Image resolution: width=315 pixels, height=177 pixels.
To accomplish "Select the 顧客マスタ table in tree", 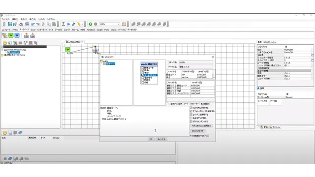I will (110, 63).
